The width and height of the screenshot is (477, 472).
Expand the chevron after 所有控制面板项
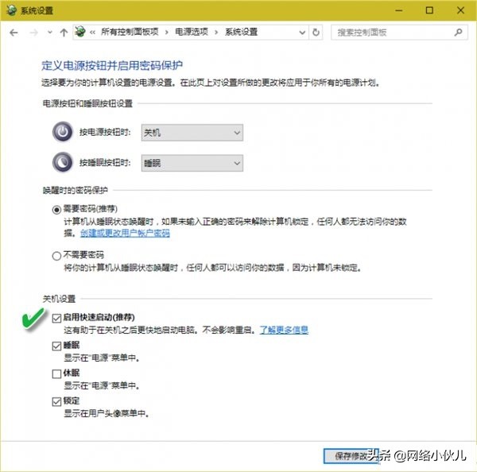[167, 33]
